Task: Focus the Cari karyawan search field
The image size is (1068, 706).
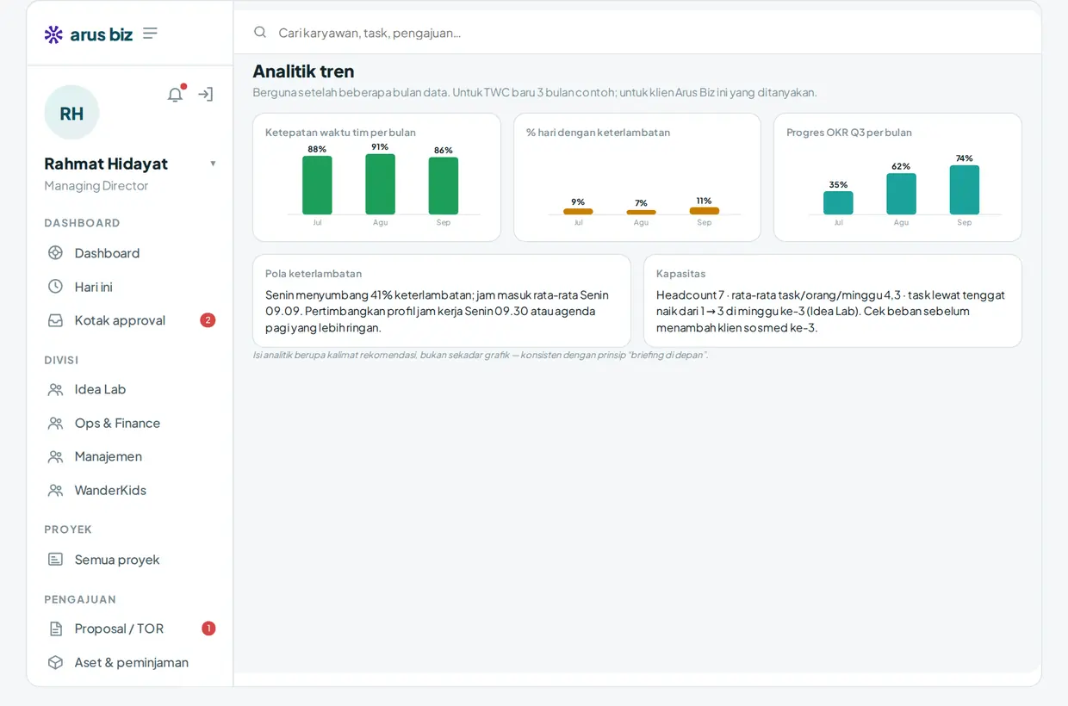Action: (x=637, y=33)
